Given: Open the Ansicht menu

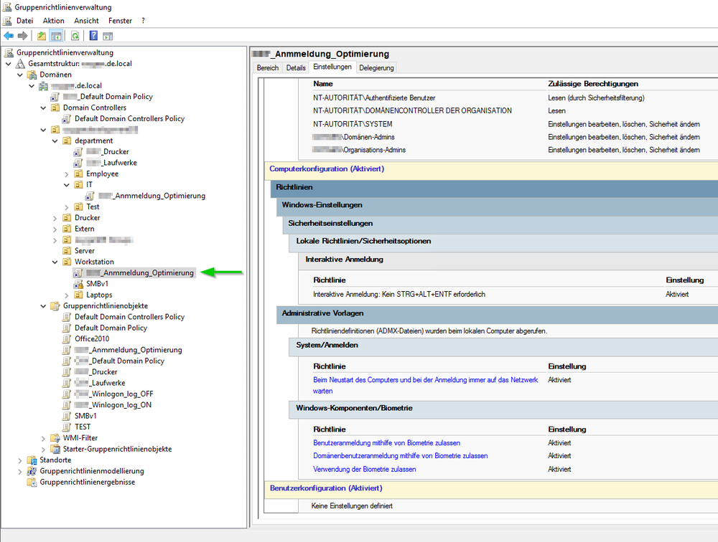Looking at the screenshot, I should click(86, 21).
